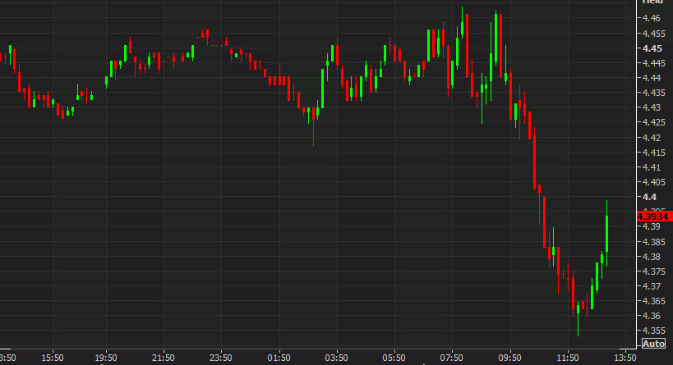Click the 4.375 yield axis label
Viewport: 673px width, 365px height.
coord(653,271)
